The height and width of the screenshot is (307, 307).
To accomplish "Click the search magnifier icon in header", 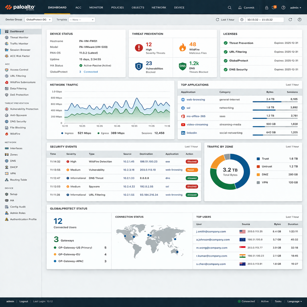I will (230, 7).
